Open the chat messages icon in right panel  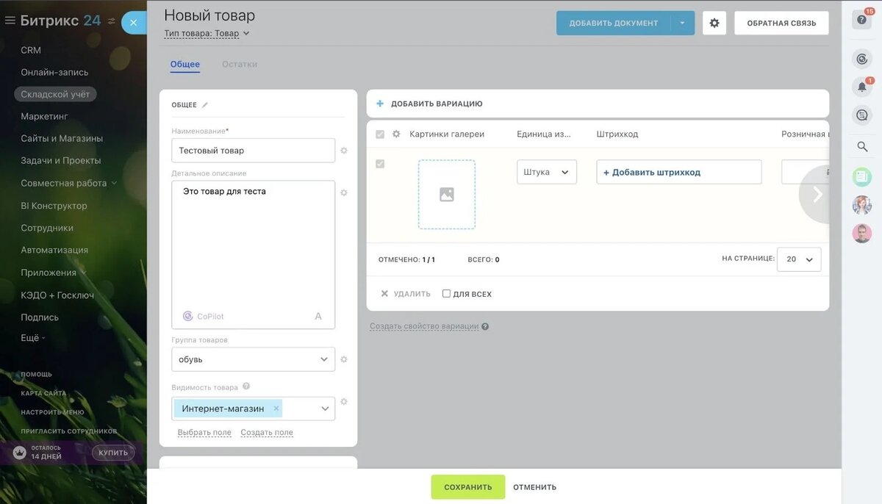[x=862, y=115]
